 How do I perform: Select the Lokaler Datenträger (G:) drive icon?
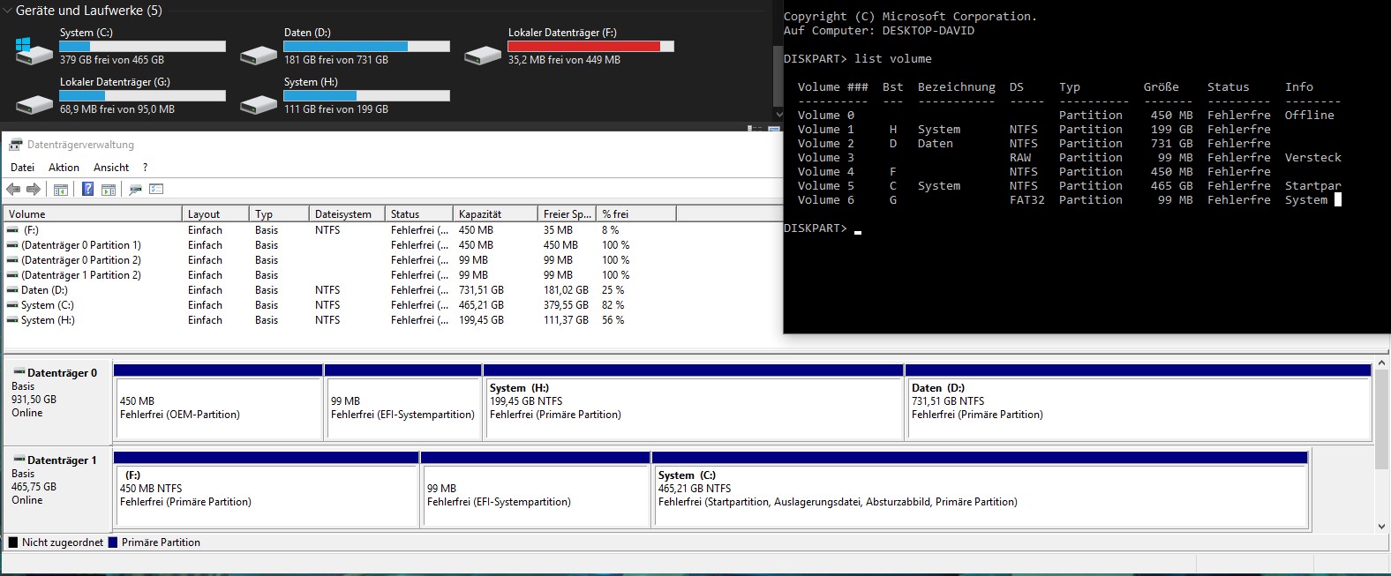(x=34, y=104)
